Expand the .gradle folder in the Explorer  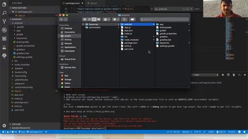coord(15,27)
